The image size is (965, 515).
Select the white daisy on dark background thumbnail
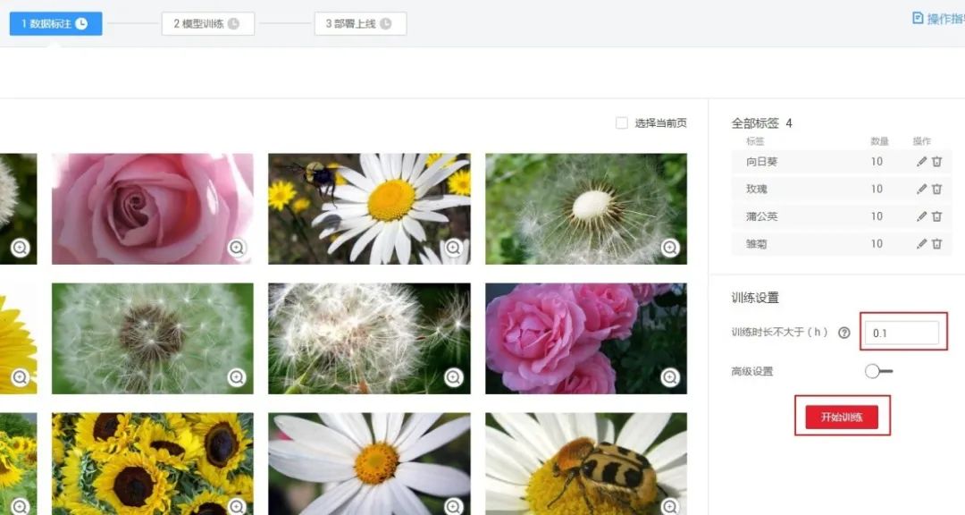(x=369, y=464)
